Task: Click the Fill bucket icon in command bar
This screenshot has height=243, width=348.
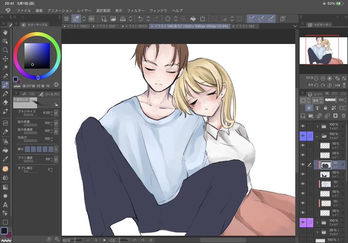Action: pos(193,18)
